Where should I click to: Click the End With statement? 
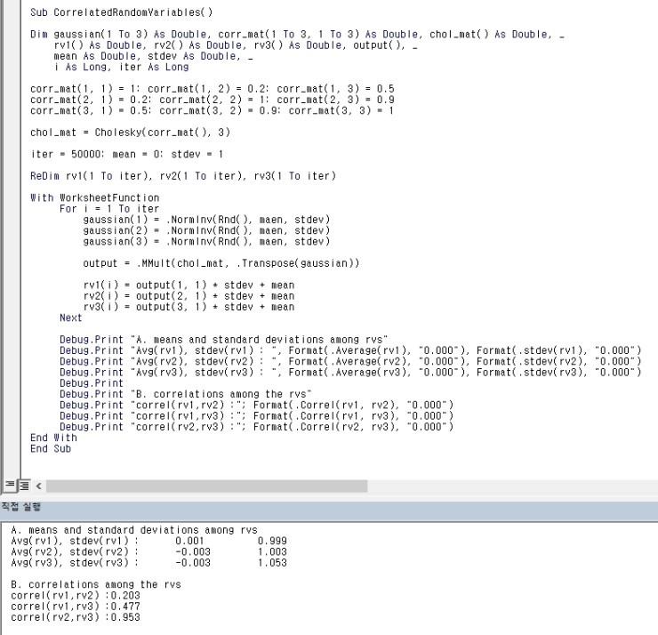pos(53,438)
